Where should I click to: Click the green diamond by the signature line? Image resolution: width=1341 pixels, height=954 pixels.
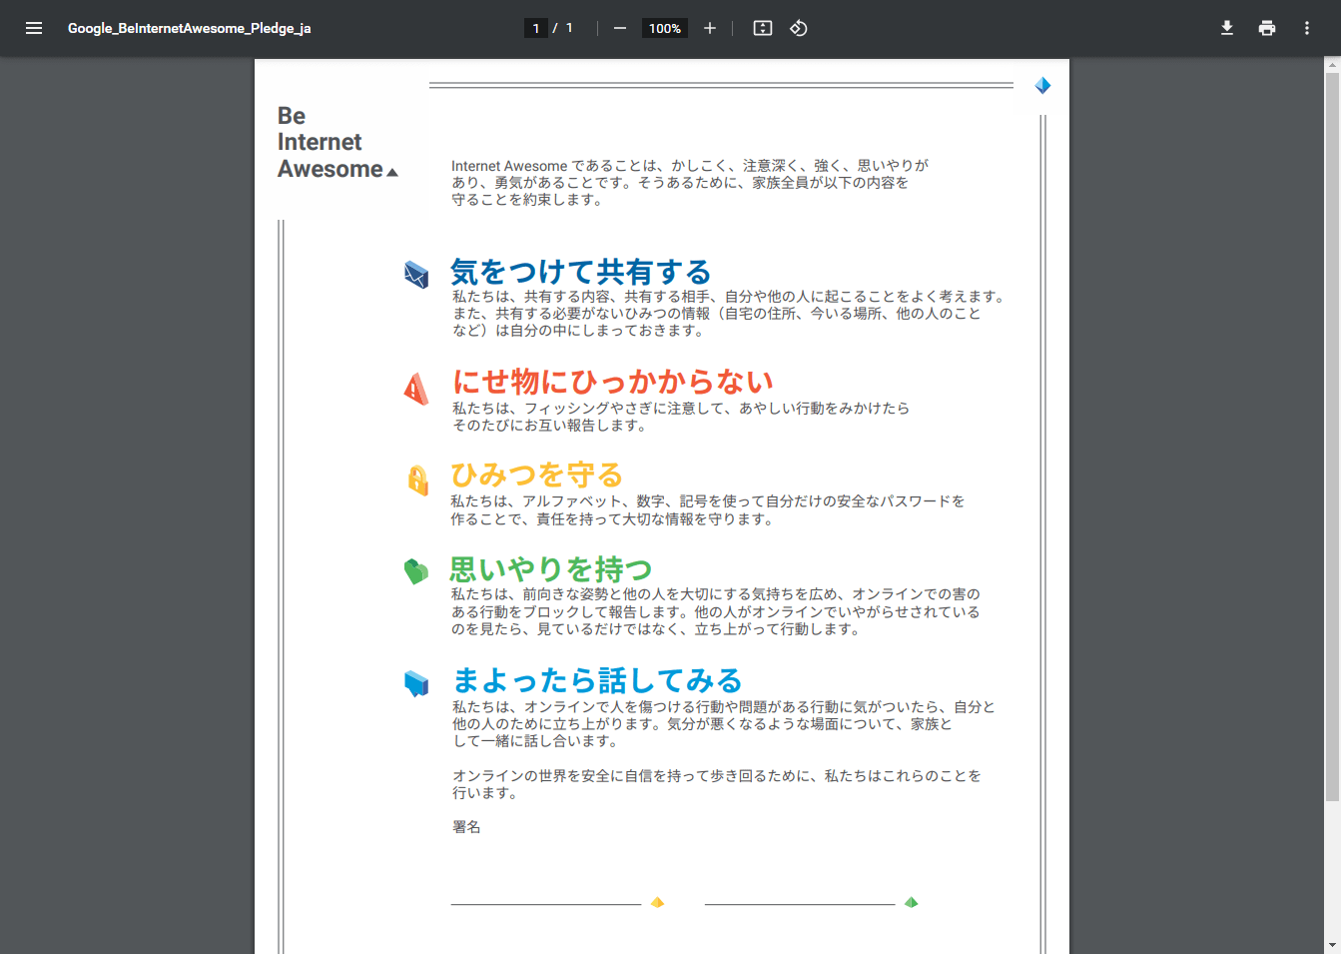click(x=911, y=902)
